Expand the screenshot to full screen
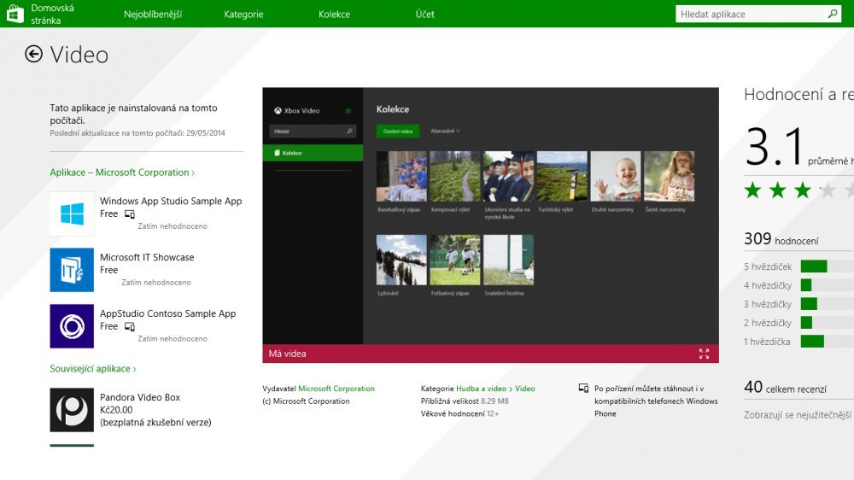 pyautogui.click(x=704, y=354)
